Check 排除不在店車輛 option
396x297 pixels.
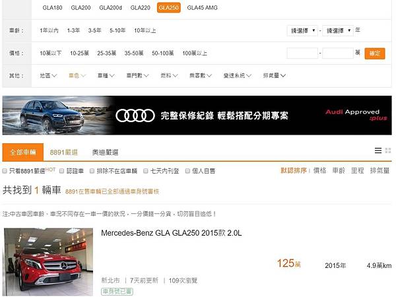tap(92, 171)
